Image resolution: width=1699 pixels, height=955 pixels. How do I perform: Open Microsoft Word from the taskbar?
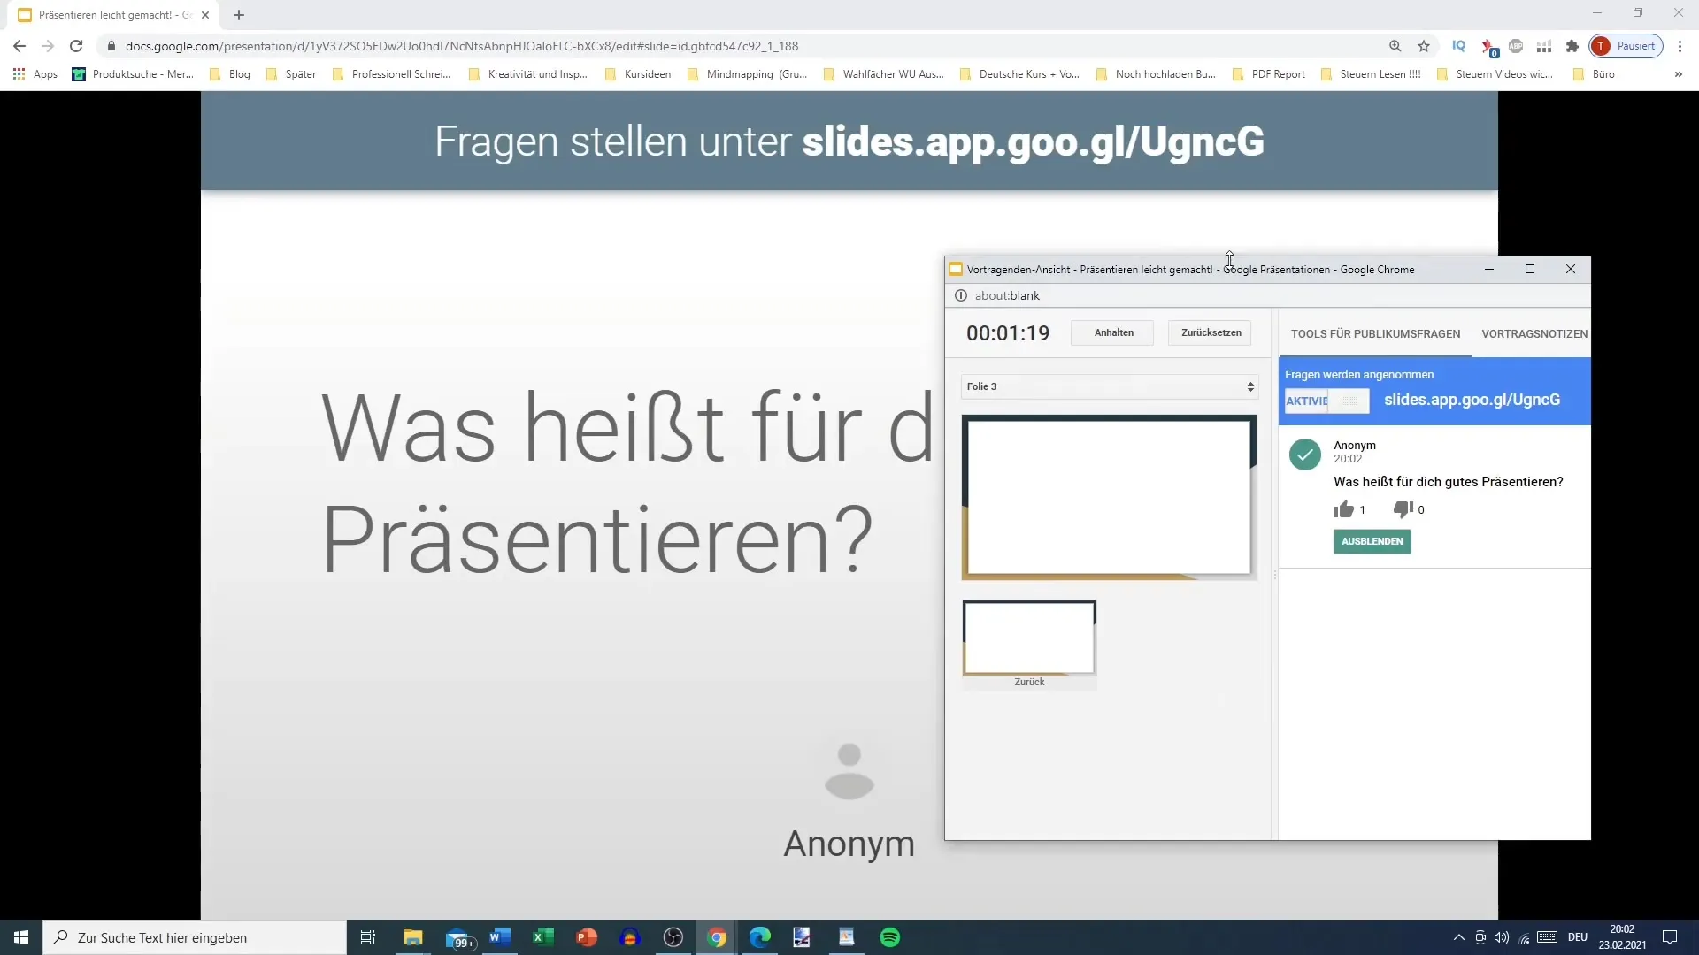(x=500, y=937)
